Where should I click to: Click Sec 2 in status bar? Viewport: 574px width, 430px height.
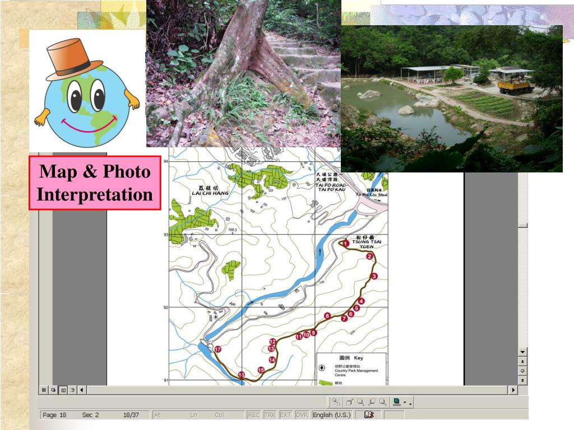pyautogui.click(x=90, y=415)
